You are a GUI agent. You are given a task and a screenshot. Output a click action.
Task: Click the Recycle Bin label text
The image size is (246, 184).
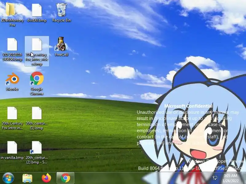[61, 20]
